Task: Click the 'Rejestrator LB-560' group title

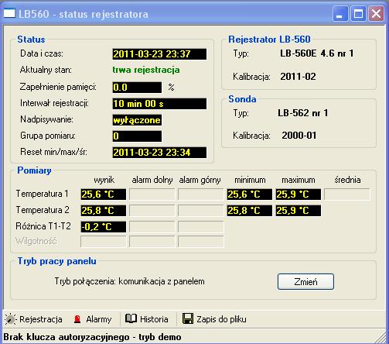Action: [x=269, y=40]
